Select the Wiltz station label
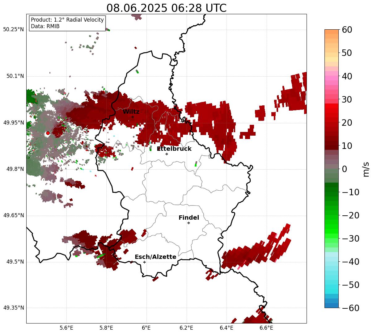This screenshot has height=334, width=373. [131, 112]
